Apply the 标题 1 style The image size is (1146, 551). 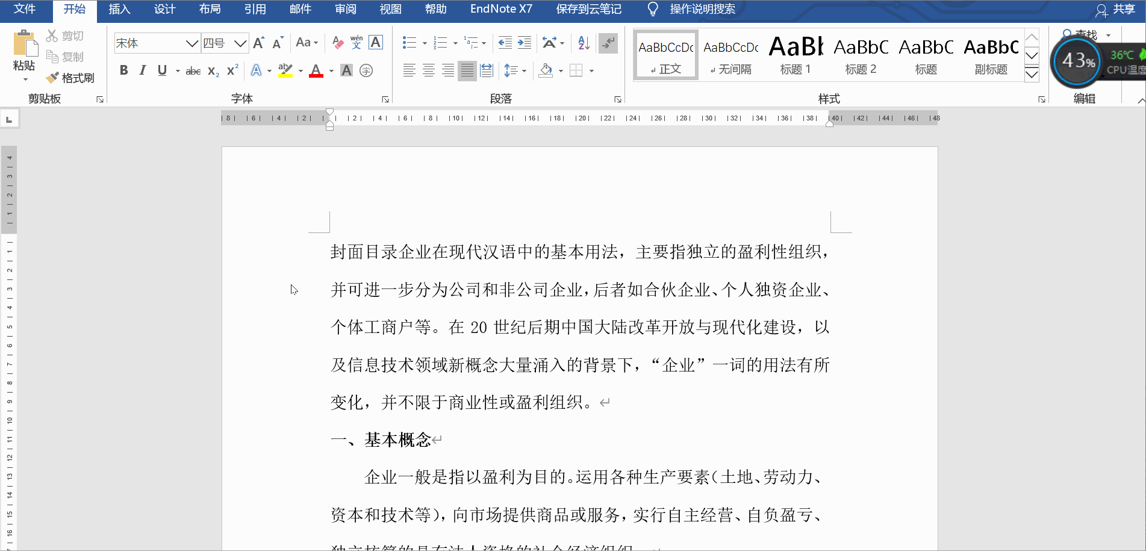(795, 54)
